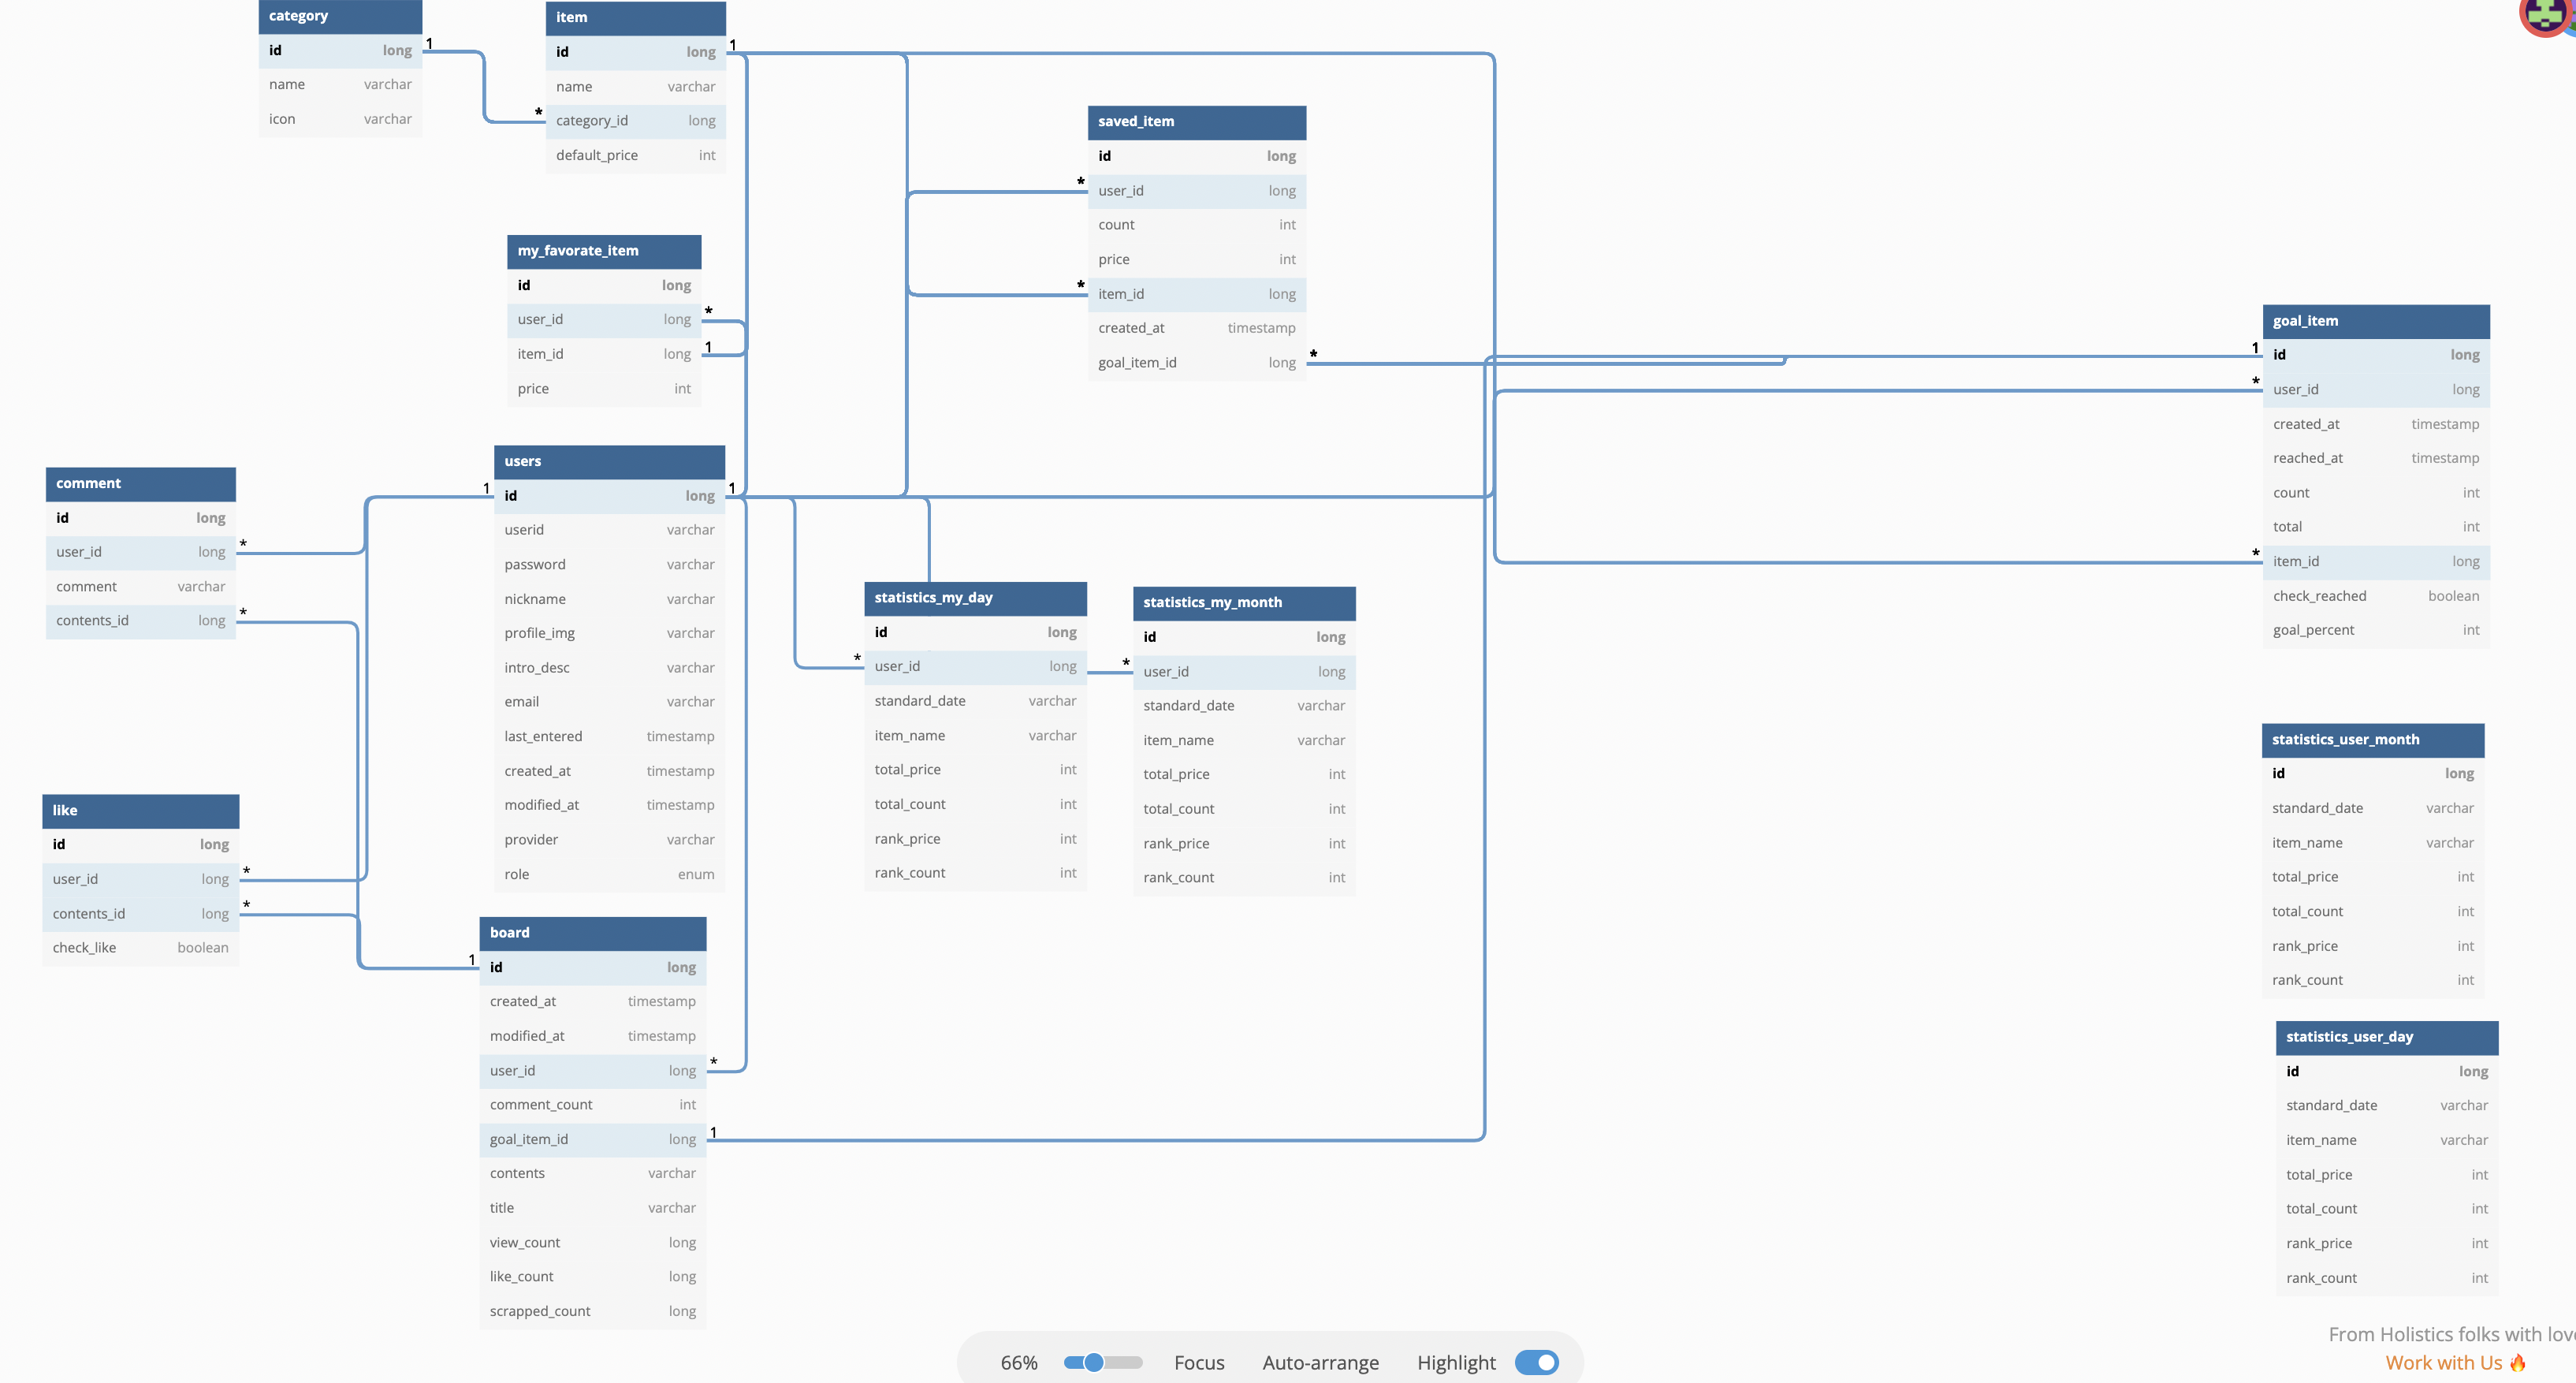2576x1383 pixels.
Task: Click Auto-arrange to reorganize the diagram
Action: (x=1320, y=1362)
